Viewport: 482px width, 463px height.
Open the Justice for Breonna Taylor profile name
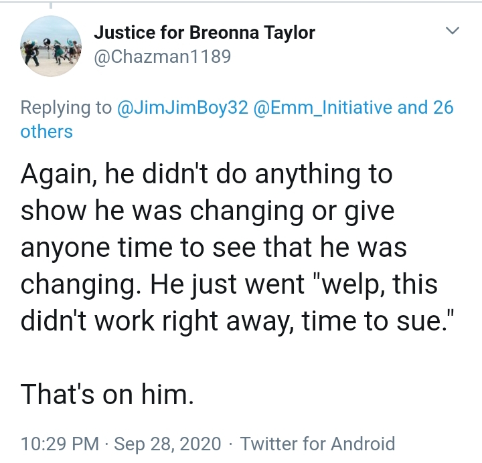coord(204,33)
